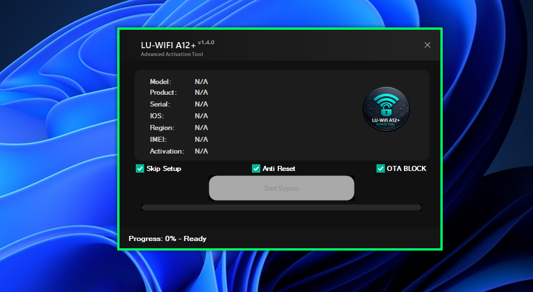The image size is (533, 292).
Task: Click the Skip Setup label text
Action: click(x=164, y=169)
